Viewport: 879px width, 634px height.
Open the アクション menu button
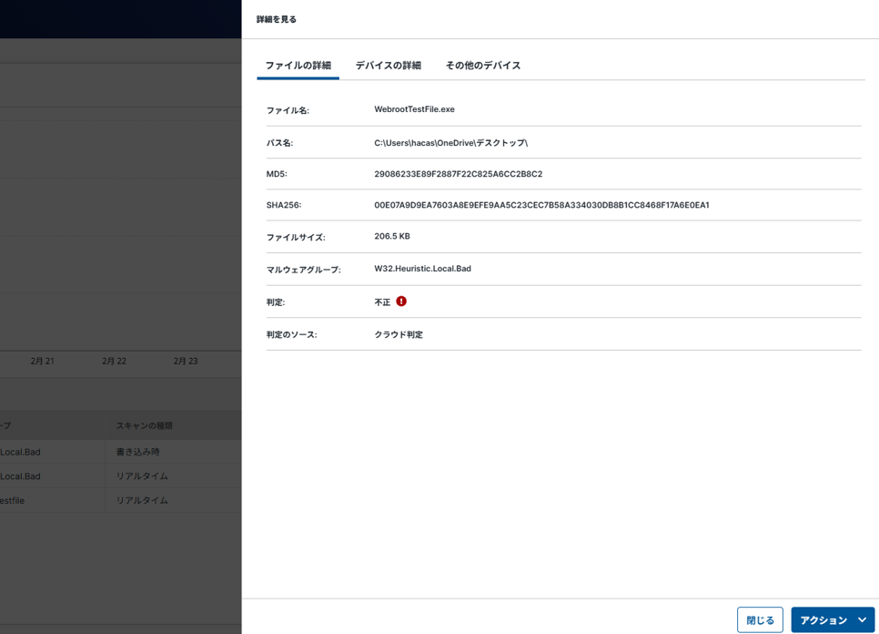click(823, 620)
